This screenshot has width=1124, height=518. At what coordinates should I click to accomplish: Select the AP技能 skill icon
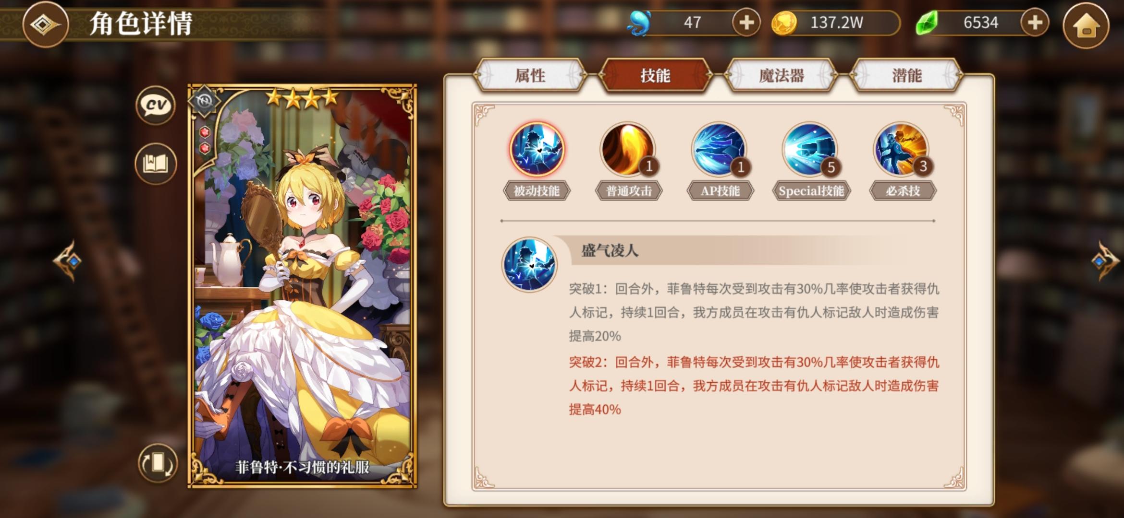[719, 149]
